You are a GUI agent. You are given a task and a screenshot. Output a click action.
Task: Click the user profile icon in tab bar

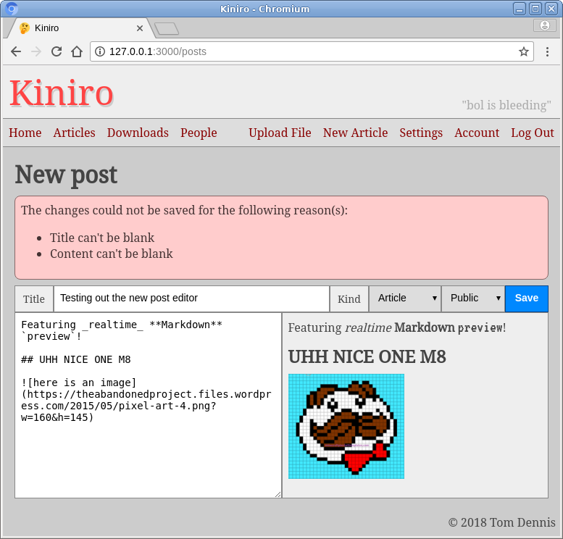coord(545,25)
